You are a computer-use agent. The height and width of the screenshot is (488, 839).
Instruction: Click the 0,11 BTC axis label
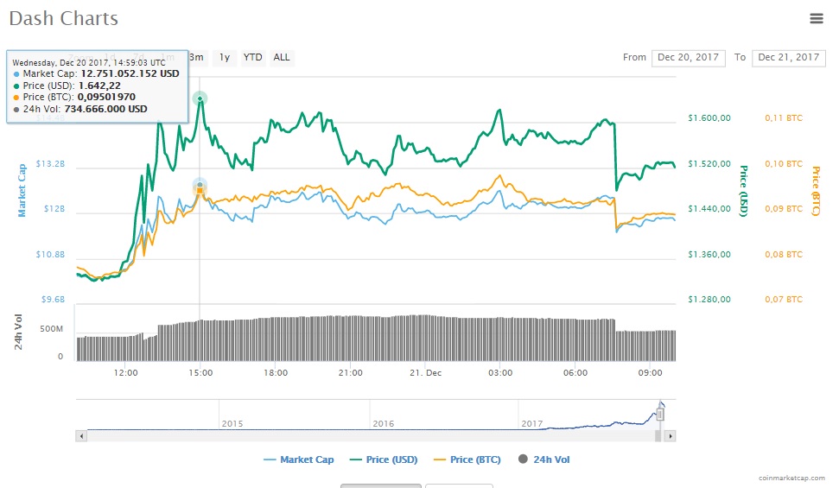tap(784, 118)
